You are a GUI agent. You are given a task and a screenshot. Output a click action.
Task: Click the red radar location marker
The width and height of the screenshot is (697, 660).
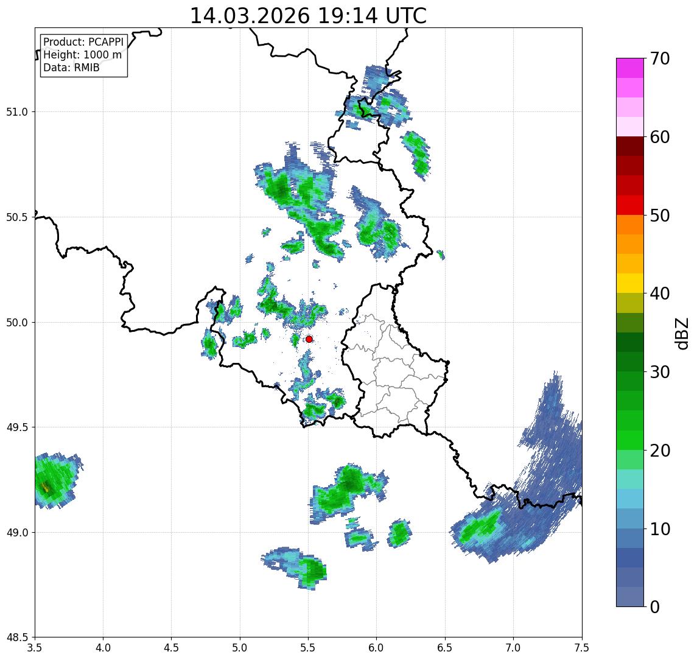309,339
